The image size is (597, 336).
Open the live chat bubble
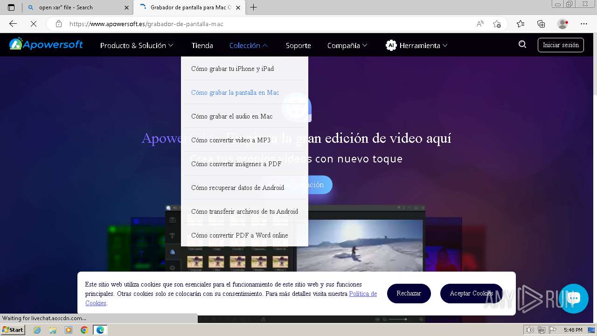pos(574,298)
